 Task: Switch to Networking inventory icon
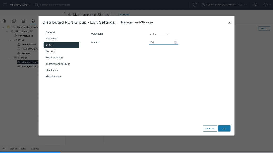click(33, 21)
